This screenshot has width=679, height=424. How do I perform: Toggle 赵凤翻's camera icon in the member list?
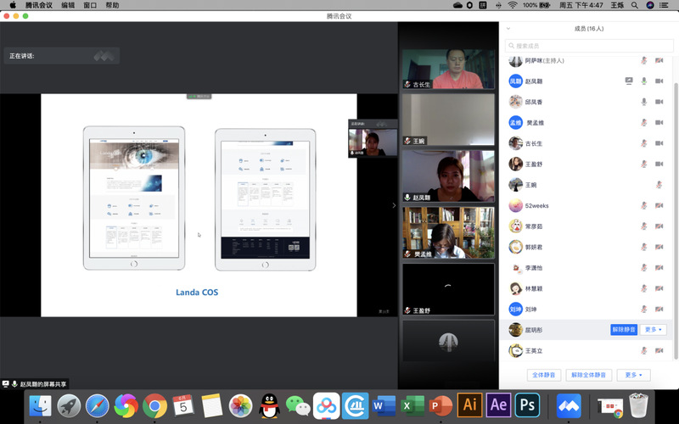pyautogui.click(x=659, y=81)
